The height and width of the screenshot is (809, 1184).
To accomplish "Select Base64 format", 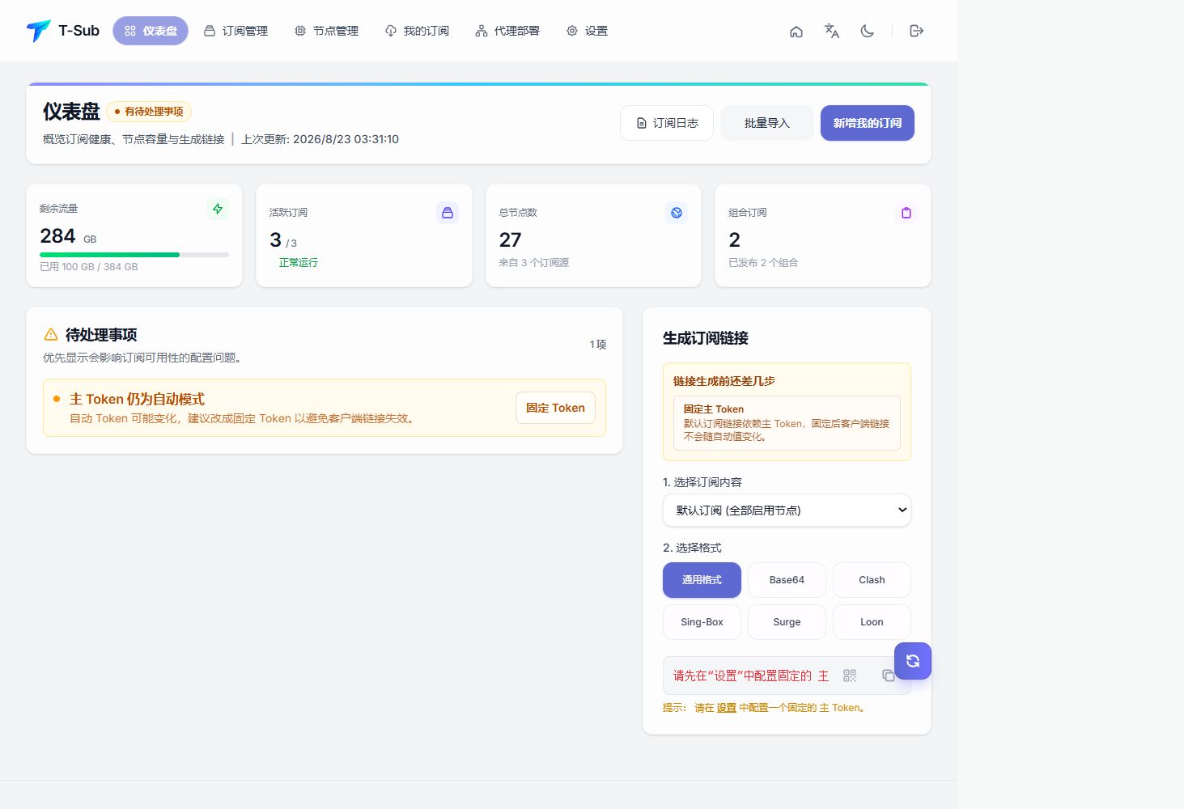I will pyautogui.click(x=787, y=580).
